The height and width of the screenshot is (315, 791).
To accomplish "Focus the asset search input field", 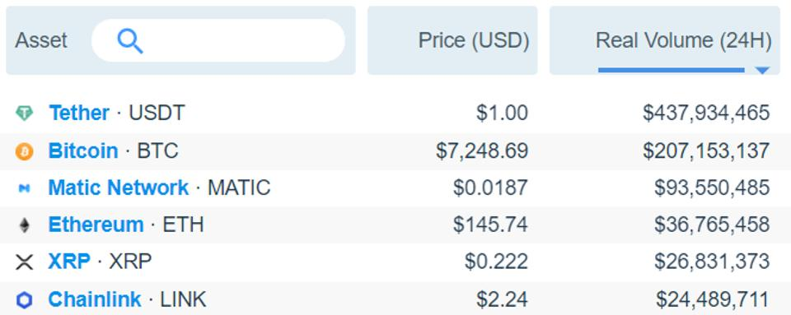I will [x=218, y=40].
